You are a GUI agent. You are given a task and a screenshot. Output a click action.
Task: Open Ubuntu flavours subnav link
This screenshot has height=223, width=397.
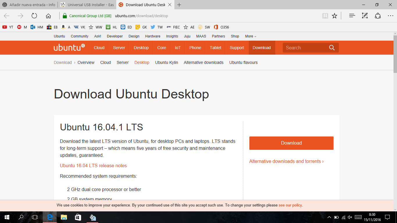[244, 62]
